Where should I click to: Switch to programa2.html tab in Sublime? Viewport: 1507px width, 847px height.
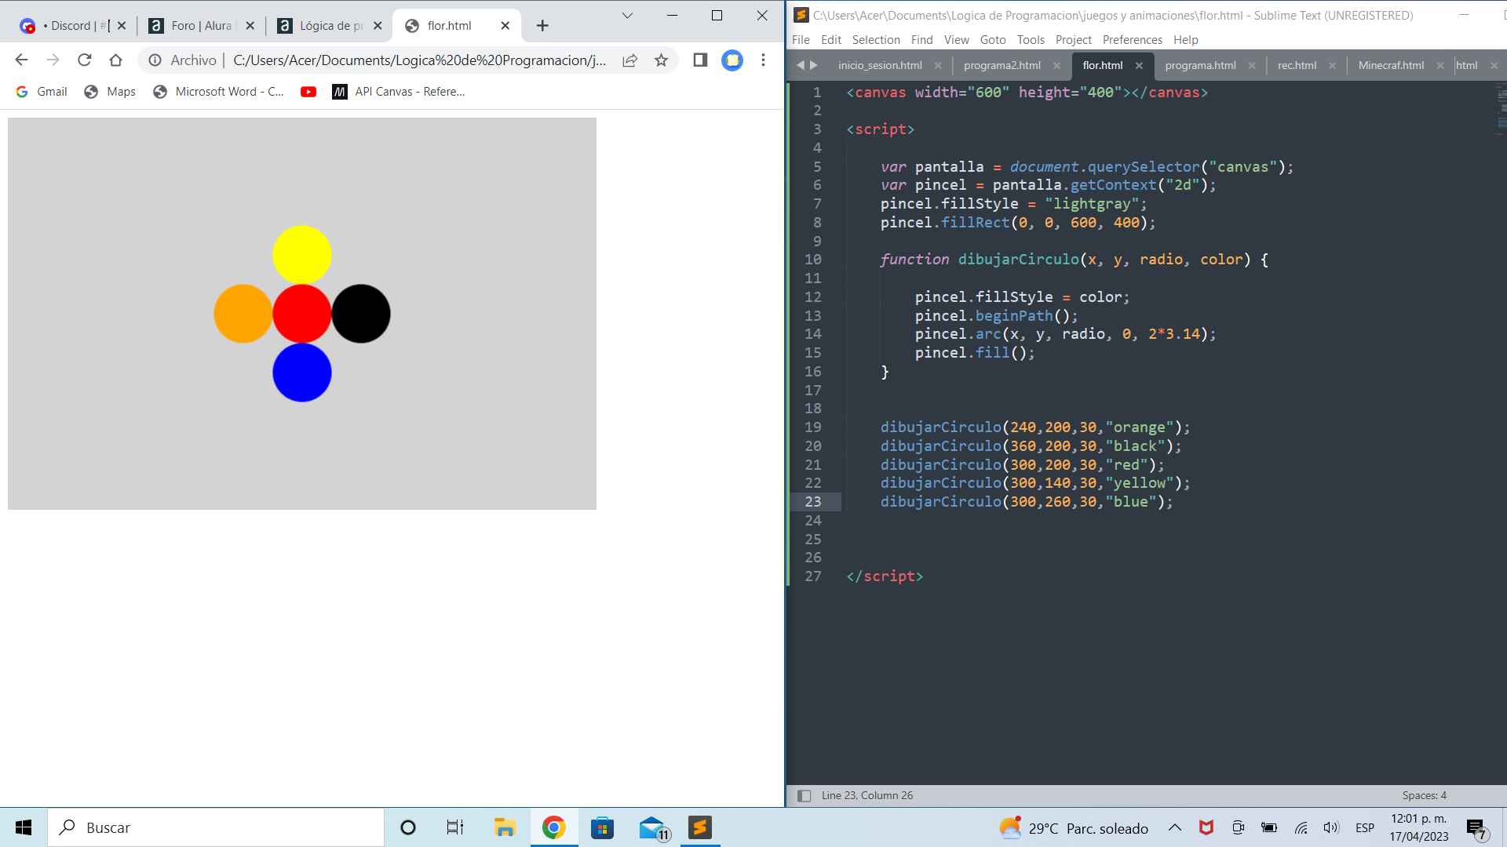pos(1002,66)
